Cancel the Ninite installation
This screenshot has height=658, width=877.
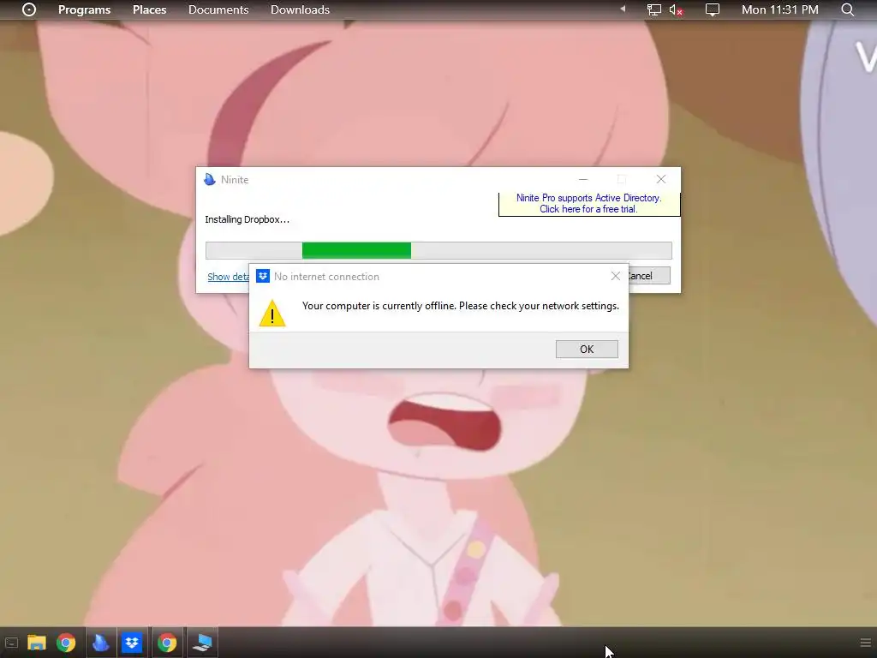click(649, 275)
